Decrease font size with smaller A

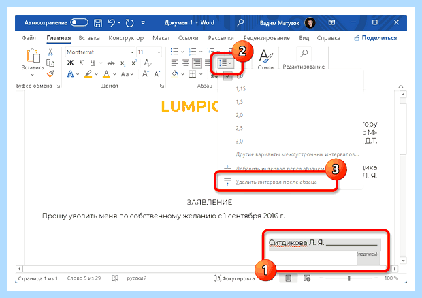157,73
